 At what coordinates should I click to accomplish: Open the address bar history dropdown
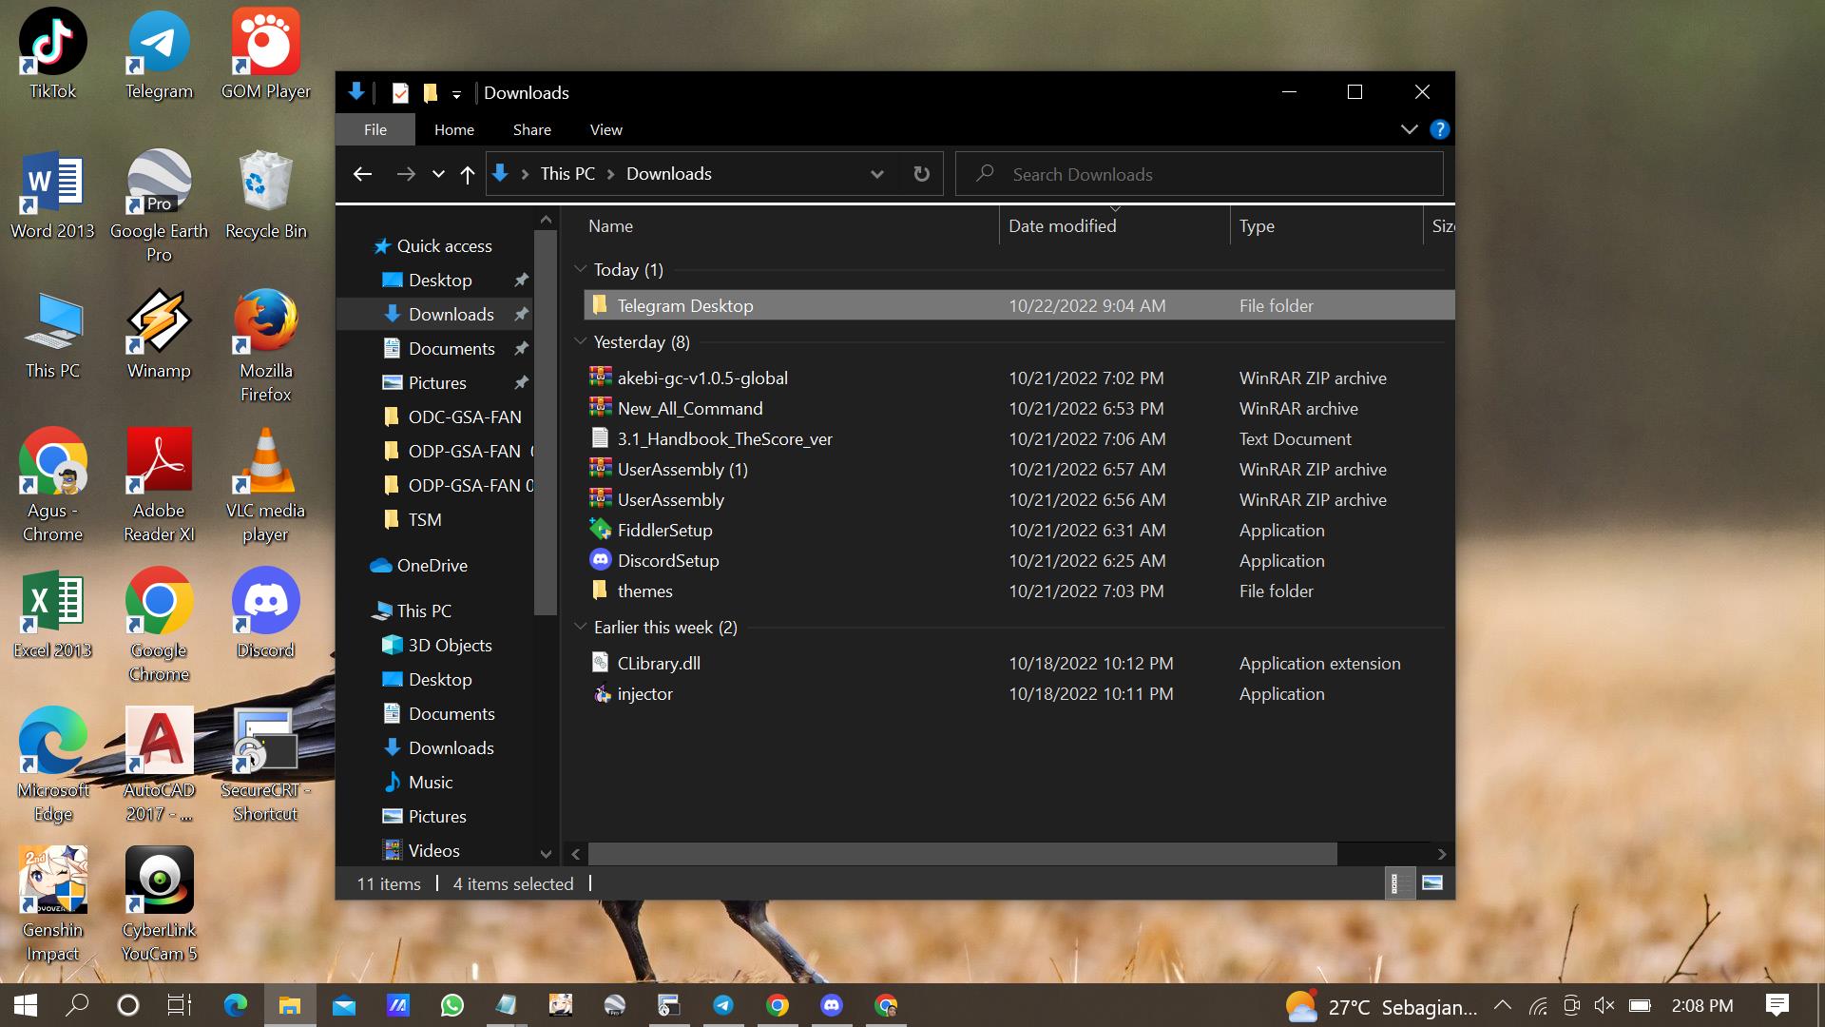pos(876,174)
